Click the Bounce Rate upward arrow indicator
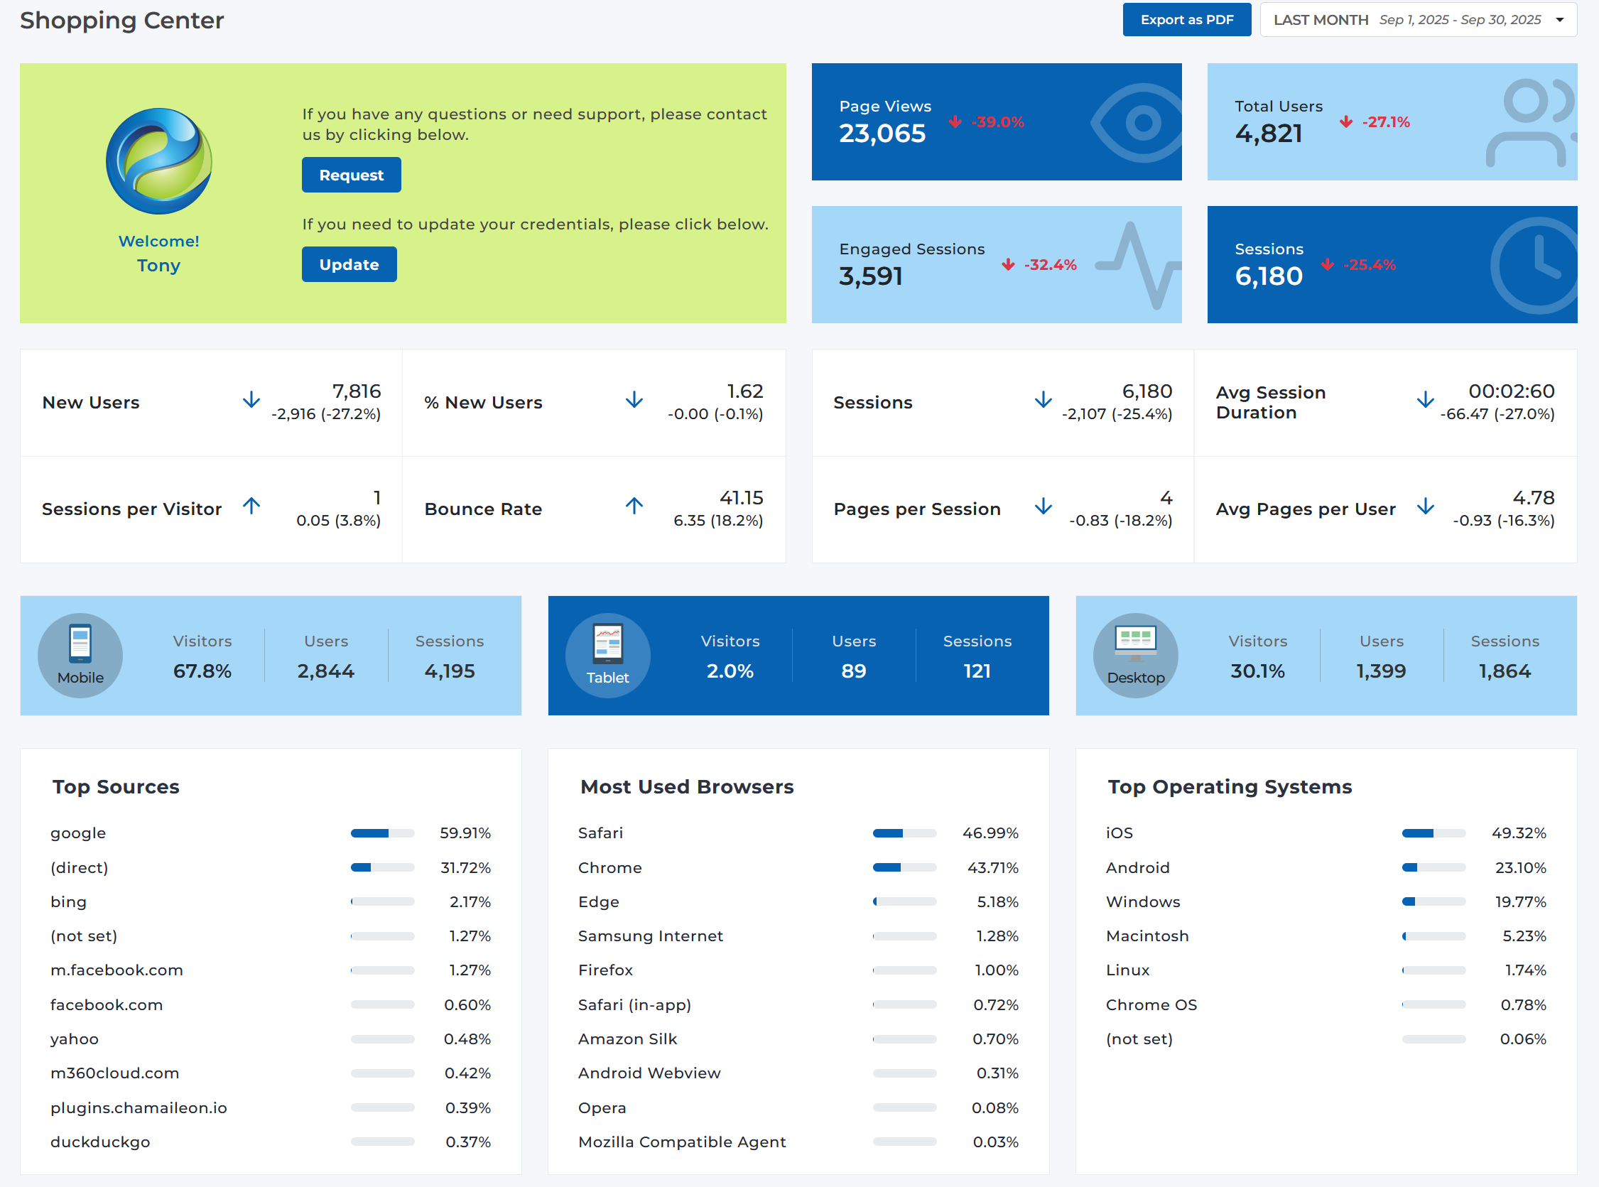Image resolution: width=1599 pixels, height=1187 pixels. click(x=635, y=506)
